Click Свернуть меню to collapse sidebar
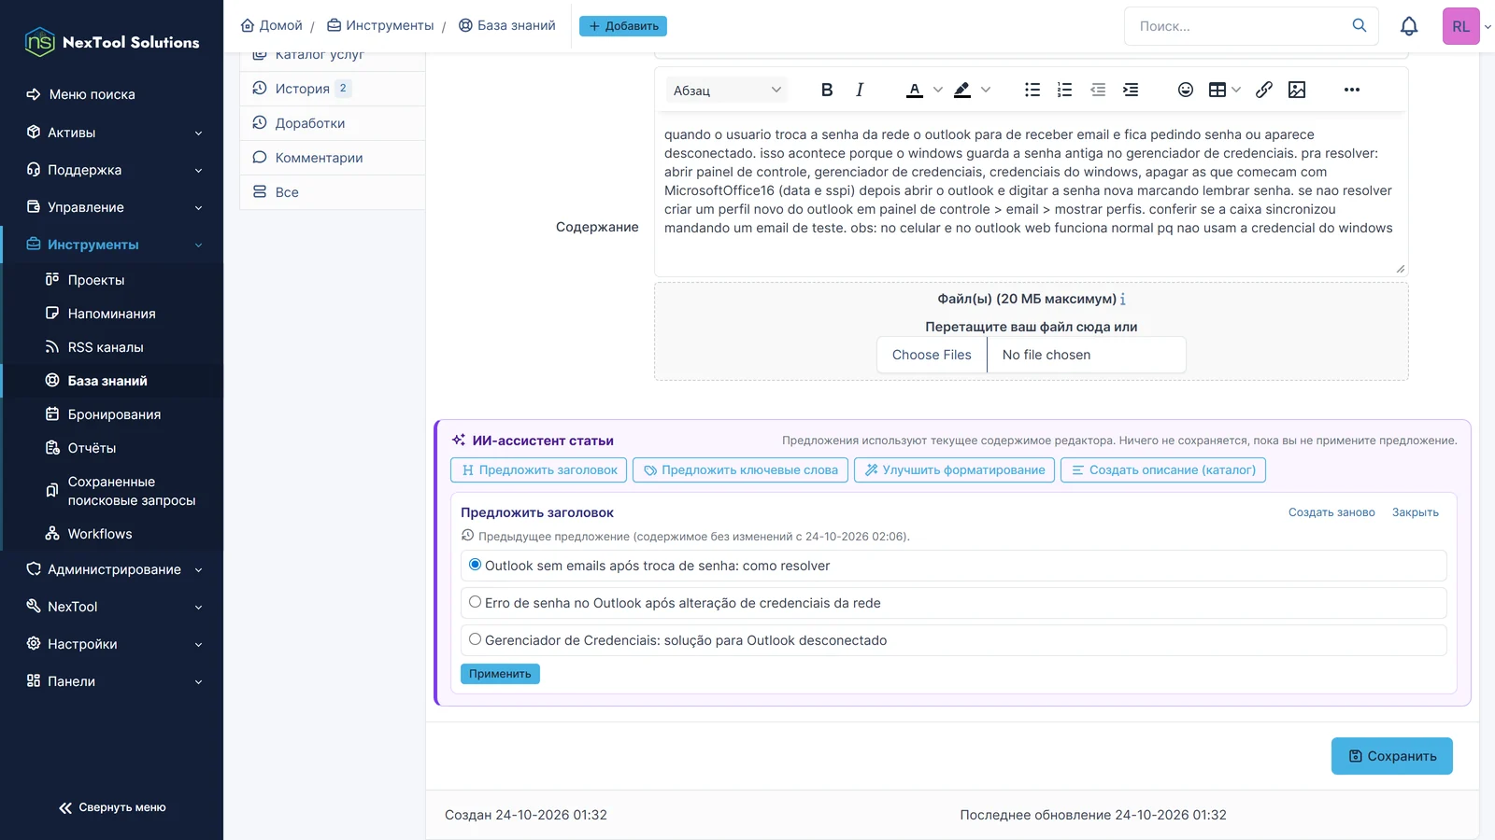This screenshot has height=840, width=1495. 112,807
